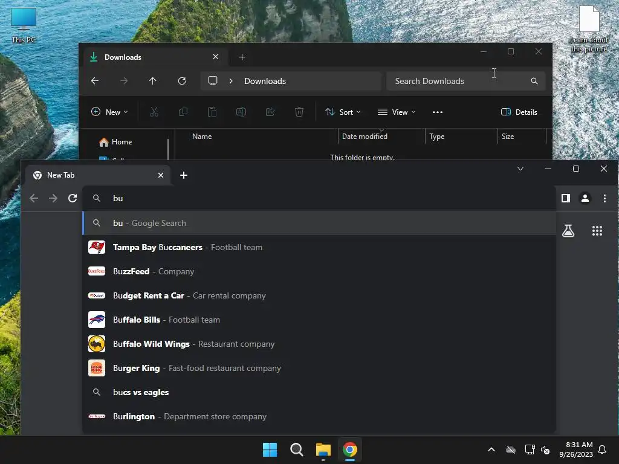Viewport: 619px width, 464px height.
Task: Select the Tampa Bay Buccaneers suggestion
Action: pyautogui.click(x=319, y=247)
